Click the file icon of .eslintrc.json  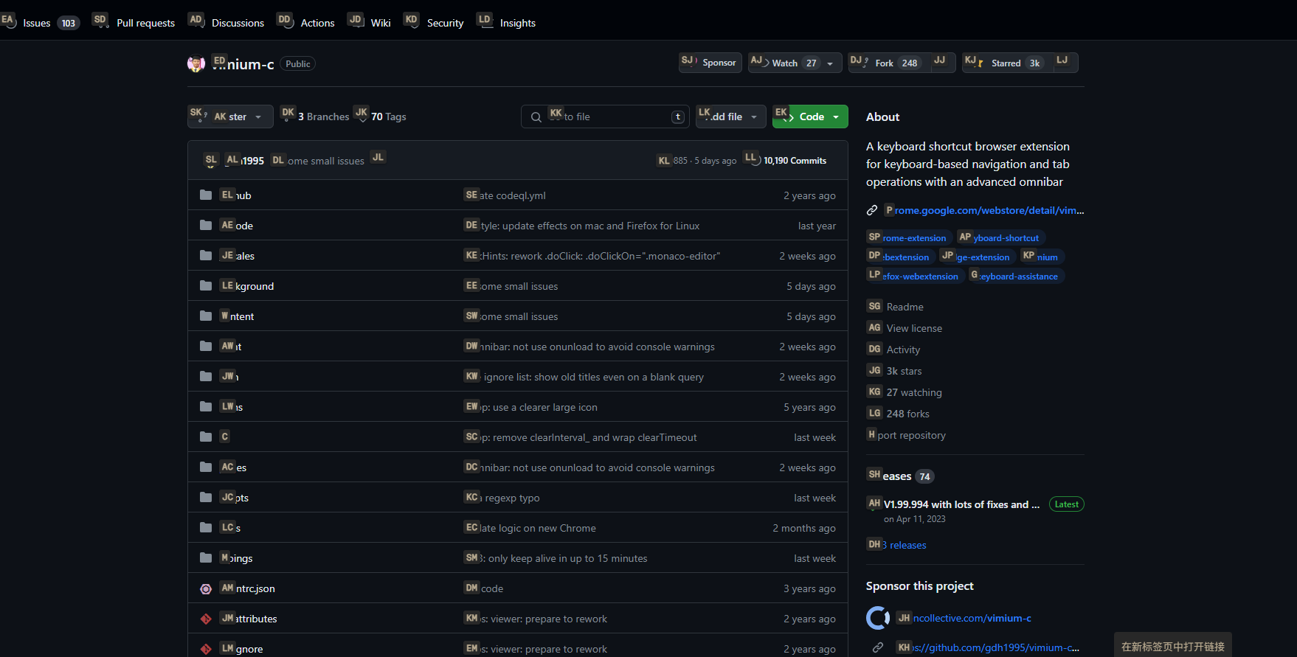[206, 588]
